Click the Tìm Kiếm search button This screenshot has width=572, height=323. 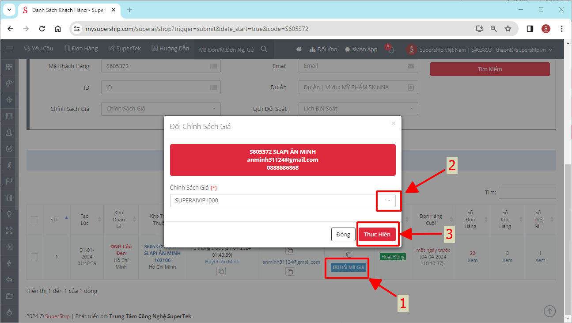[x=490, y=69]
